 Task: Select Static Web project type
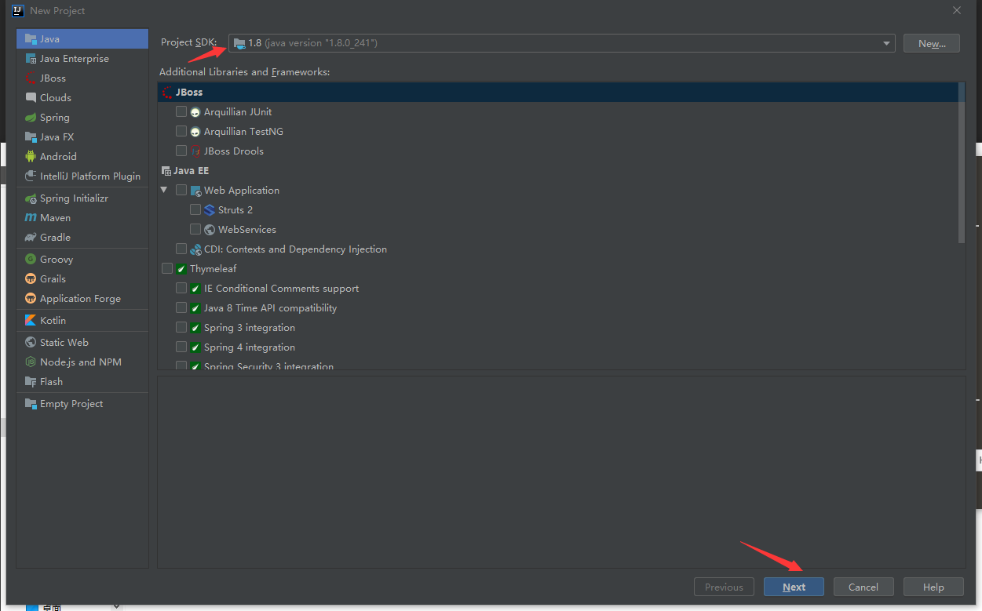(x=82, y=342)
